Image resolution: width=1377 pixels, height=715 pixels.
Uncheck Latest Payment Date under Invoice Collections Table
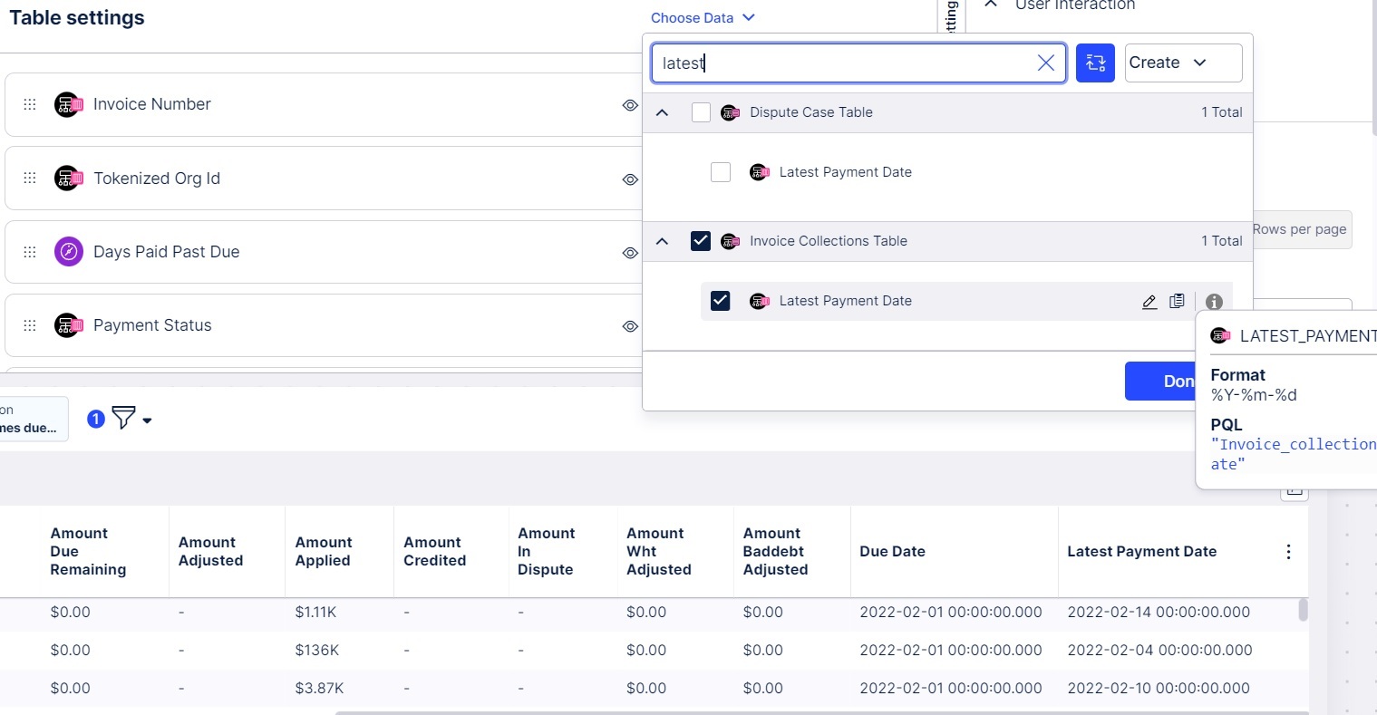[721, 301]
